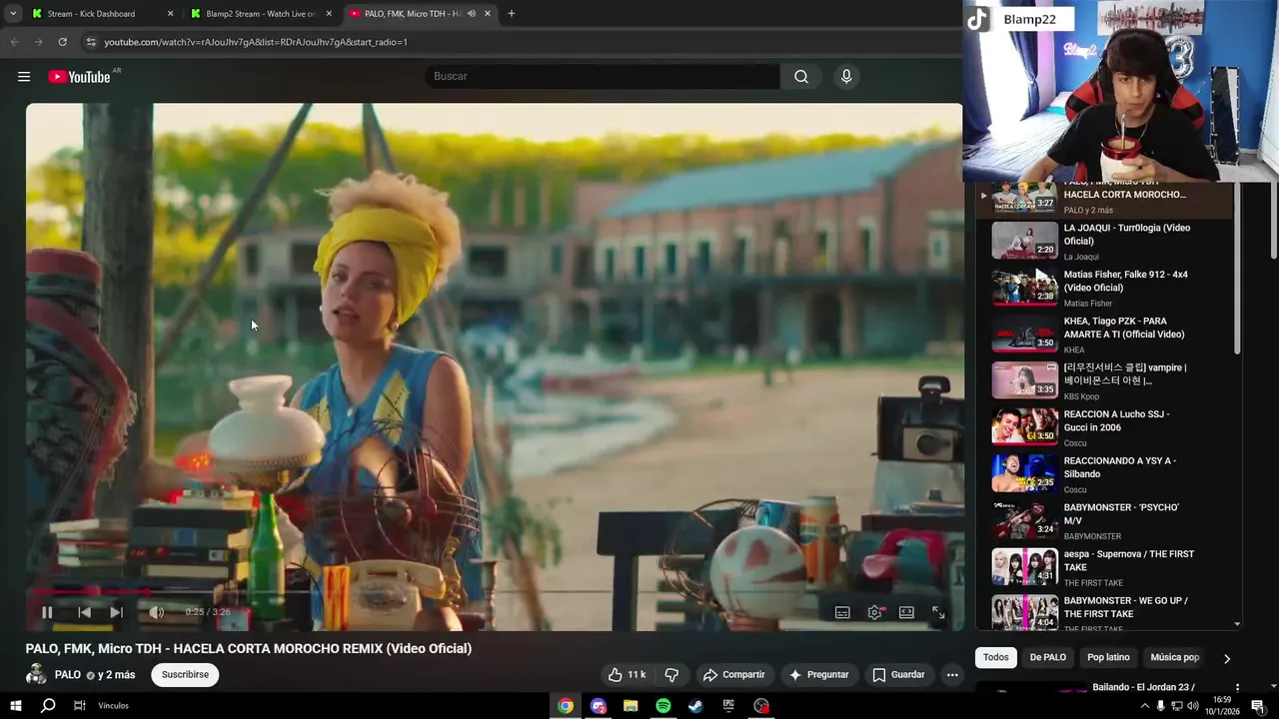Select the Pop latino filter chip
Image resolution: width=1279 pixels, height=719 pixels.
tap(1108, 657)
